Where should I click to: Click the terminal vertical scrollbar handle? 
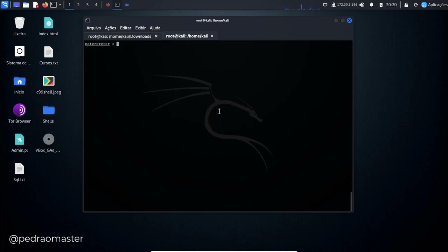click(x=351, y=201)
